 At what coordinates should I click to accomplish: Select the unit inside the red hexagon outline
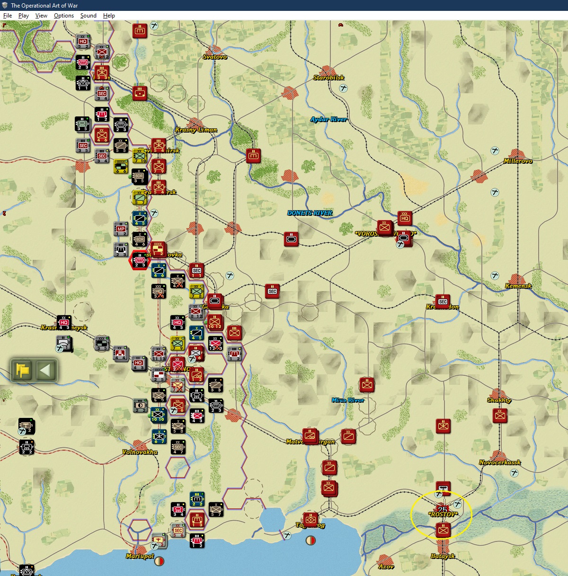(x=140, y=260)
